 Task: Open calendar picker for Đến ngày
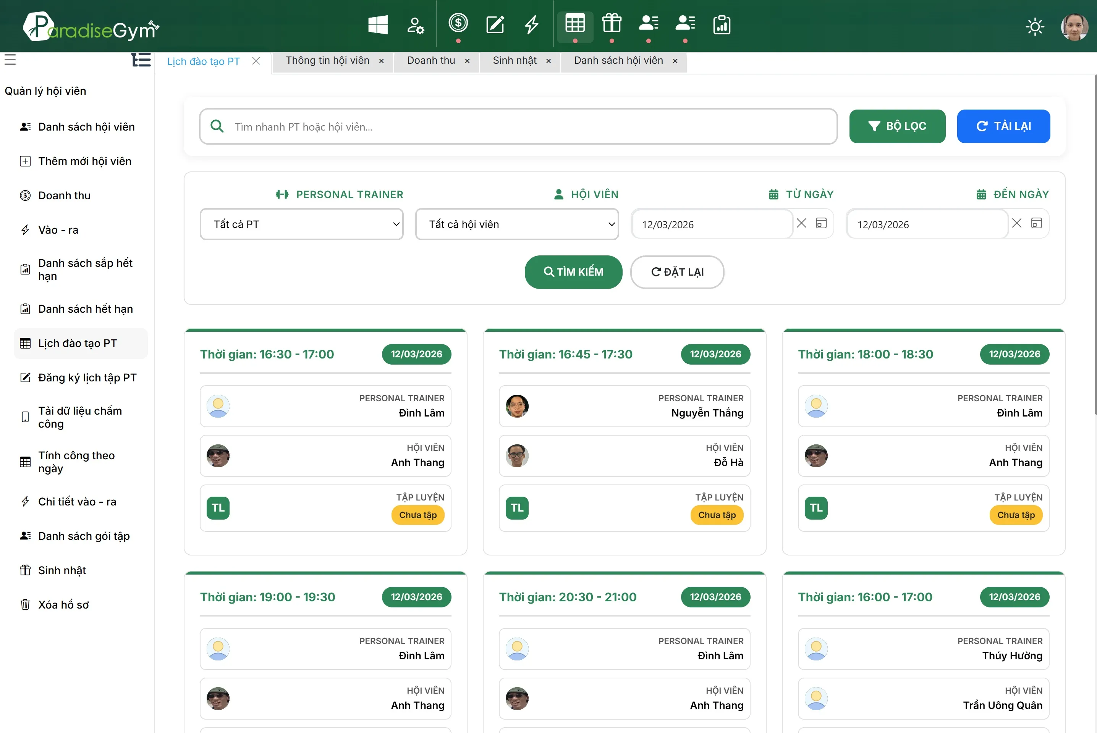(1036, 223)
